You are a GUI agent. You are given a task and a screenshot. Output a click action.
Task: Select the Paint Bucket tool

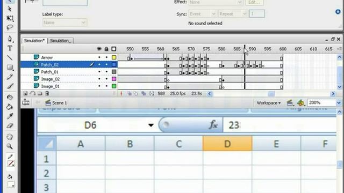point(10,107)
